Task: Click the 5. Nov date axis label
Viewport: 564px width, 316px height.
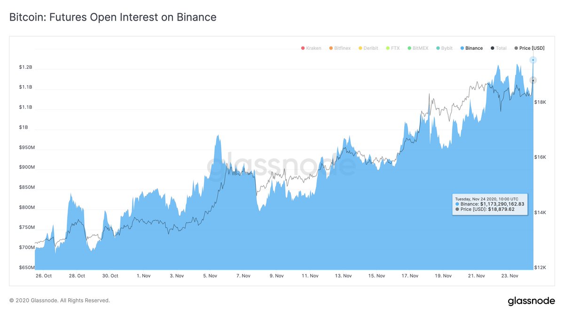Action: (210, 276)
